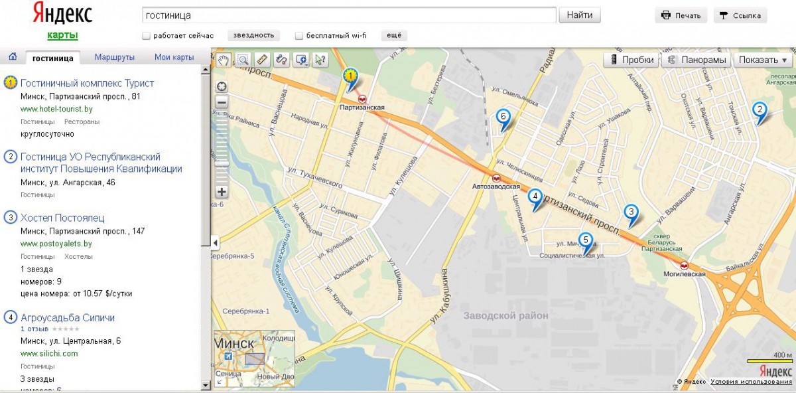Select the 'гостиница' tab

coord(53,58)
